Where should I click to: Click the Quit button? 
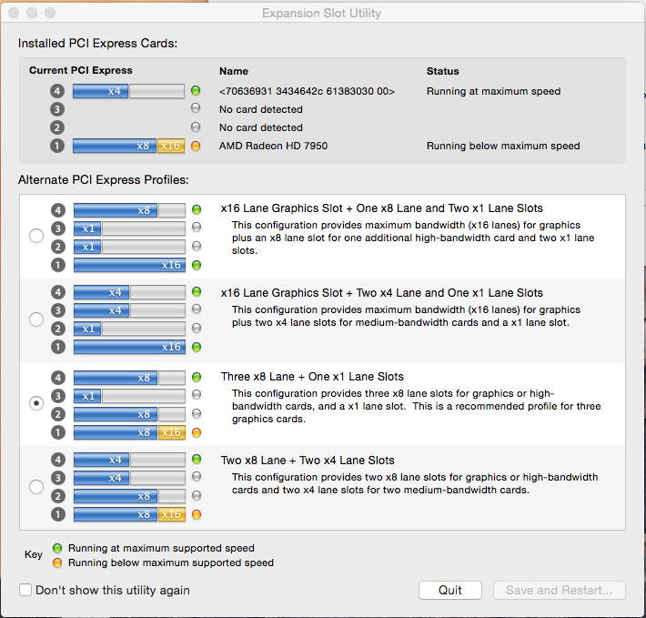tap(449, 591)
